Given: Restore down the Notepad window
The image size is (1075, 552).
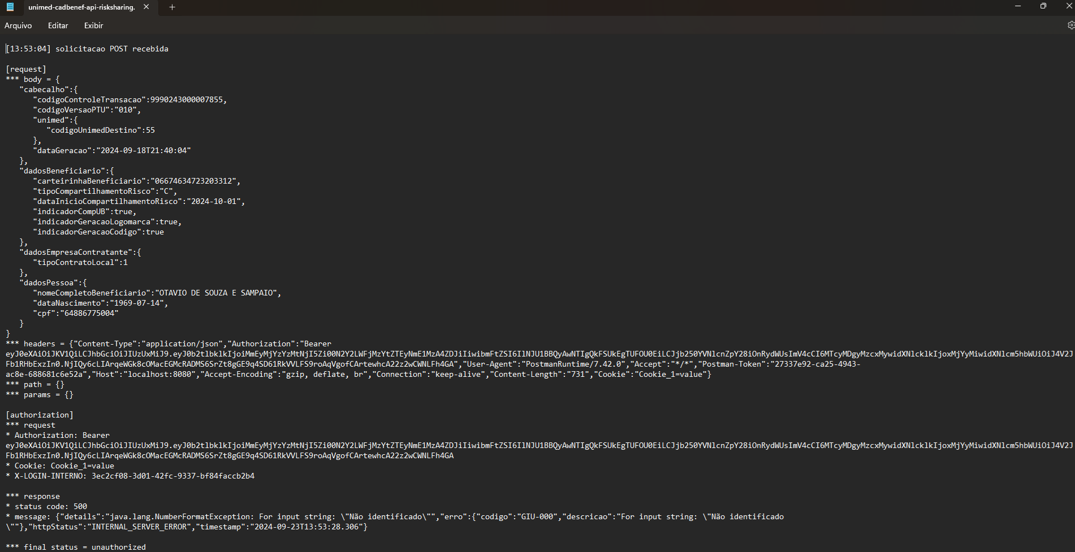Looking at the screenshot, I should [1043, 6].
